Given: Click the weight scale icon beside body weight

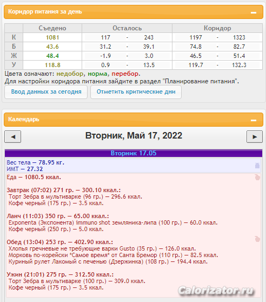Looking at the screenshot, I should pos(257,166).
